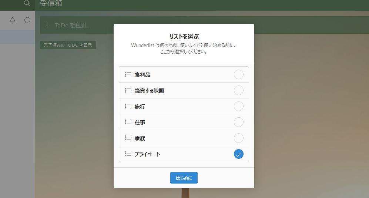
Task: Select the 食料品 list circle
Action: click(x=239, y=74)
